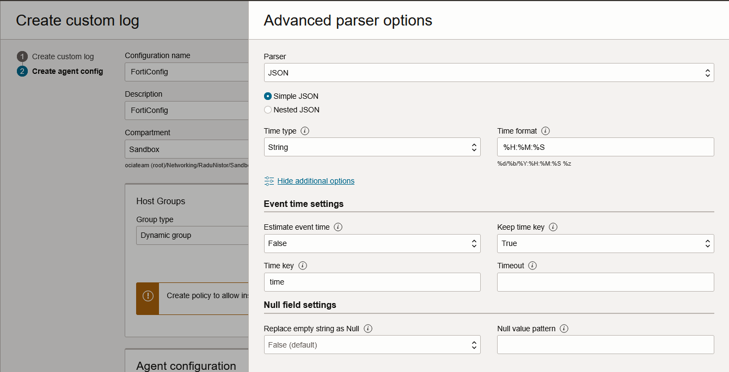This screenshot has height=372, width=729.
Task: Click the Time format input field
Action: pos(605,147)
